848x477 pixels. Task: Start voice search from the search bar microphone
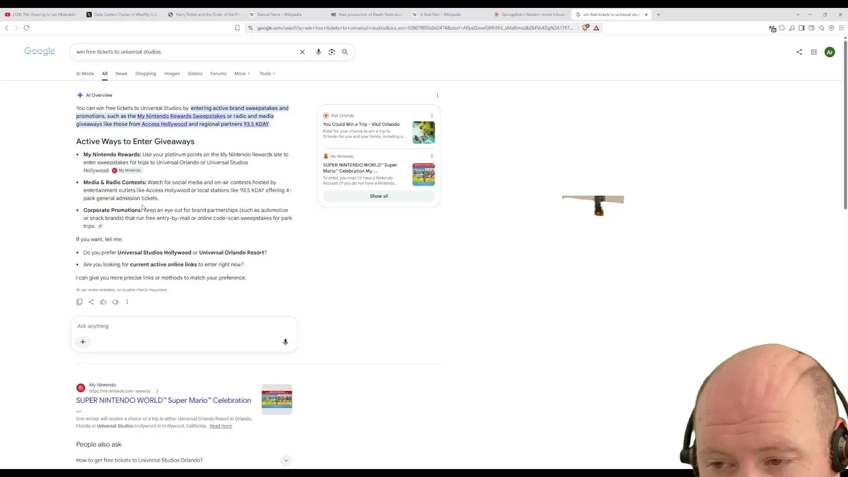(318, 52)
